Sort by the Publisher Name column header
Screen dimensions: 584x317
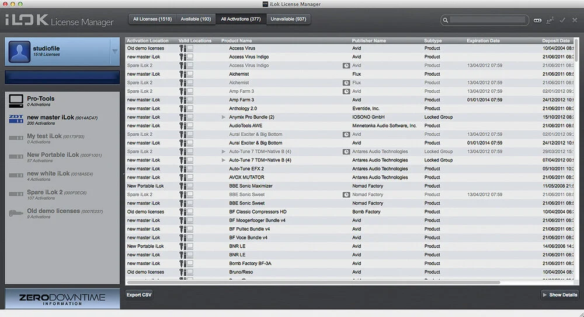pyautogui.click(x=369, y=41)
